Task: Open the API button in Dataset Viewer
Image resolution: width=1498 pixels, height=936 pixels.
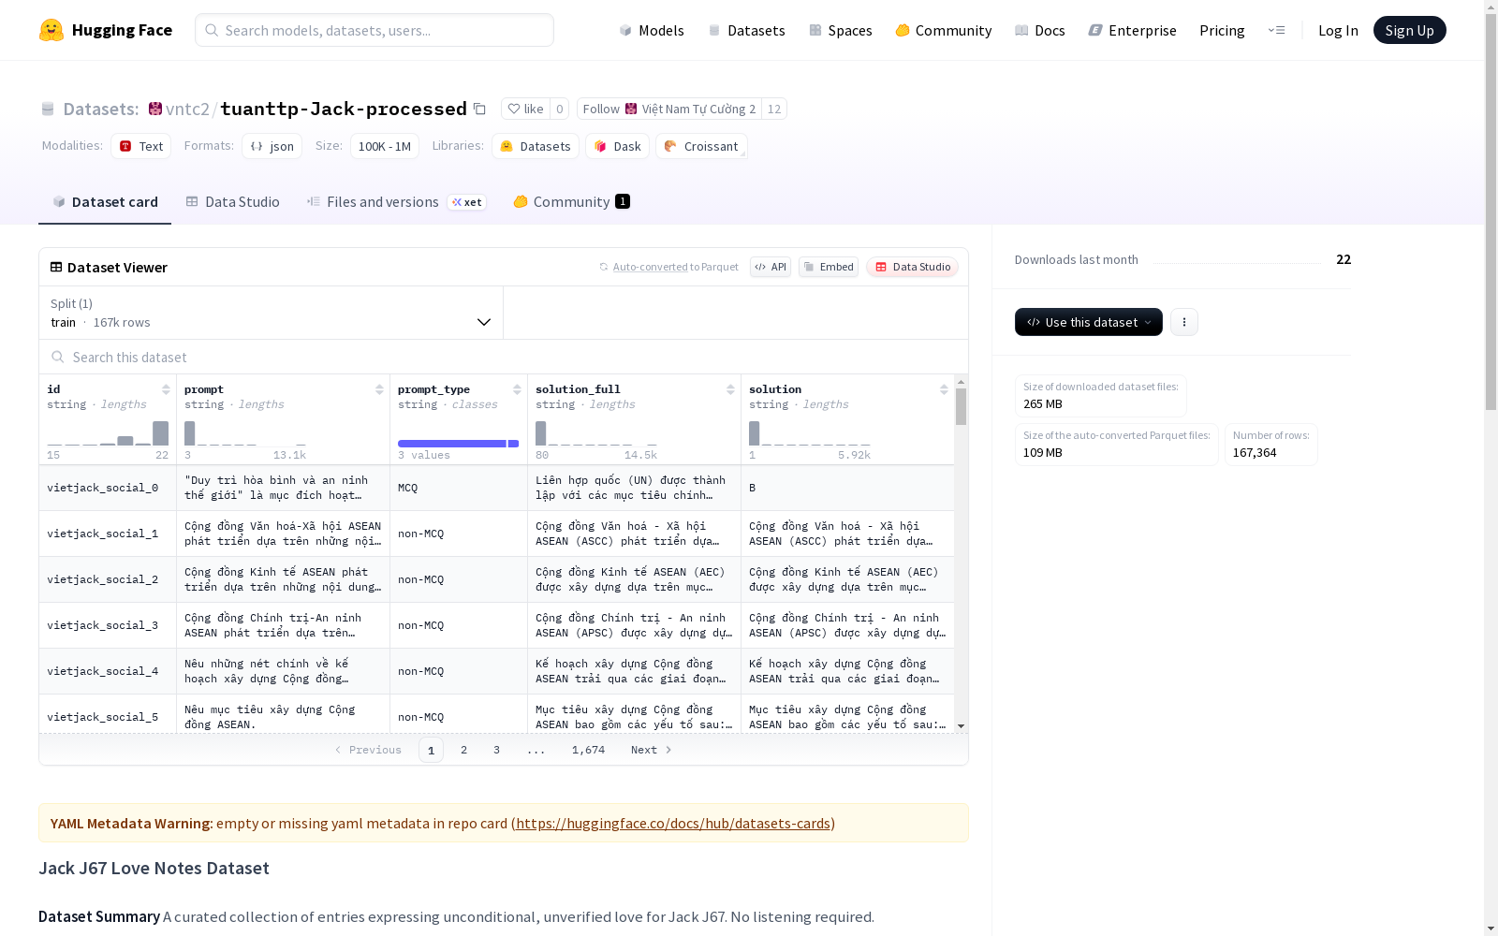Action: 771,267
